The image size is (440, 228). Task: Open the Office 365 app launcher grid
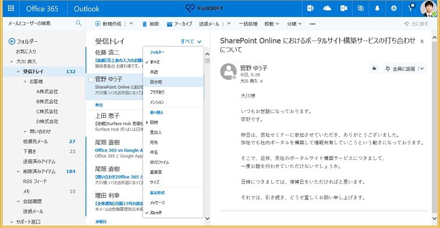11,8
